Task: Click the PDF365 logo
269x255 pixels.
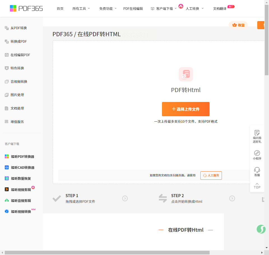Action: click(x=26, y=8)
